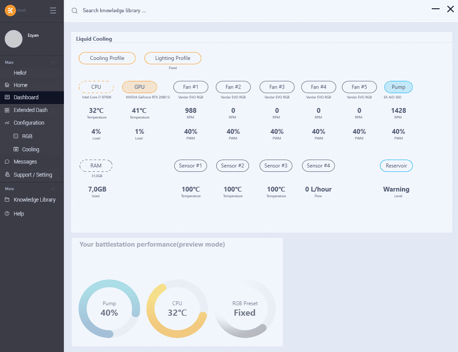Click the search magnifier icon
This screenshot has height=352, width=458.
(75, 10)
